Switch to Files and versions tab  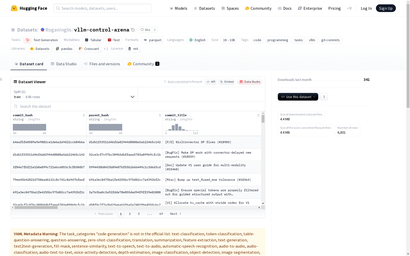102,64
